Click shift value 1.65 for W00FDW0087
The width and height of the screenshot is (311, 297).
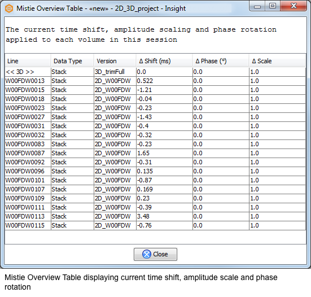coord(164,153)
